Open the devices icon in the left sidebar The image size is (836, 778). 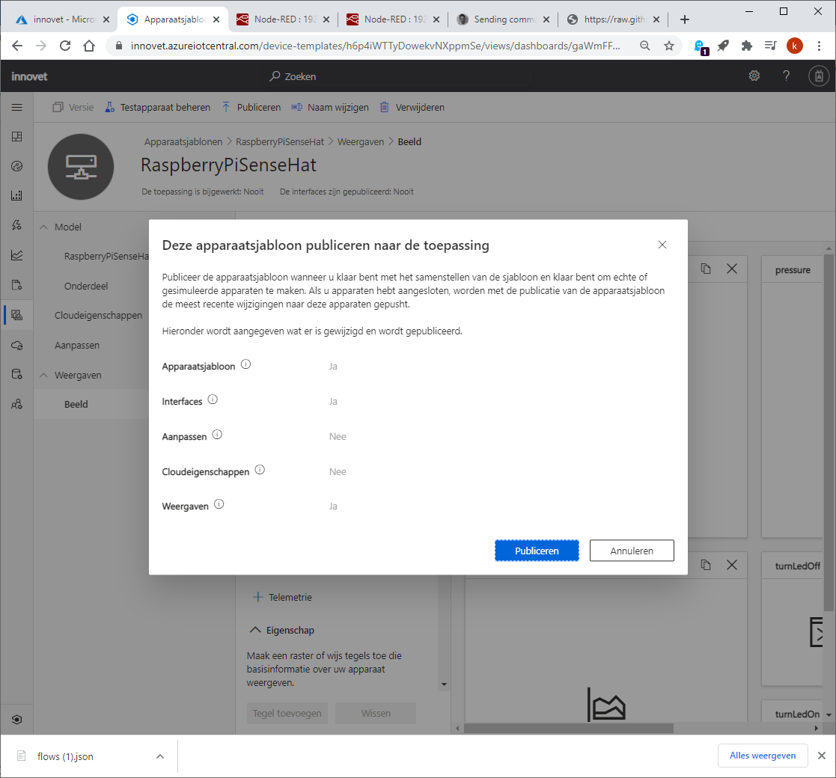point(17,166)
